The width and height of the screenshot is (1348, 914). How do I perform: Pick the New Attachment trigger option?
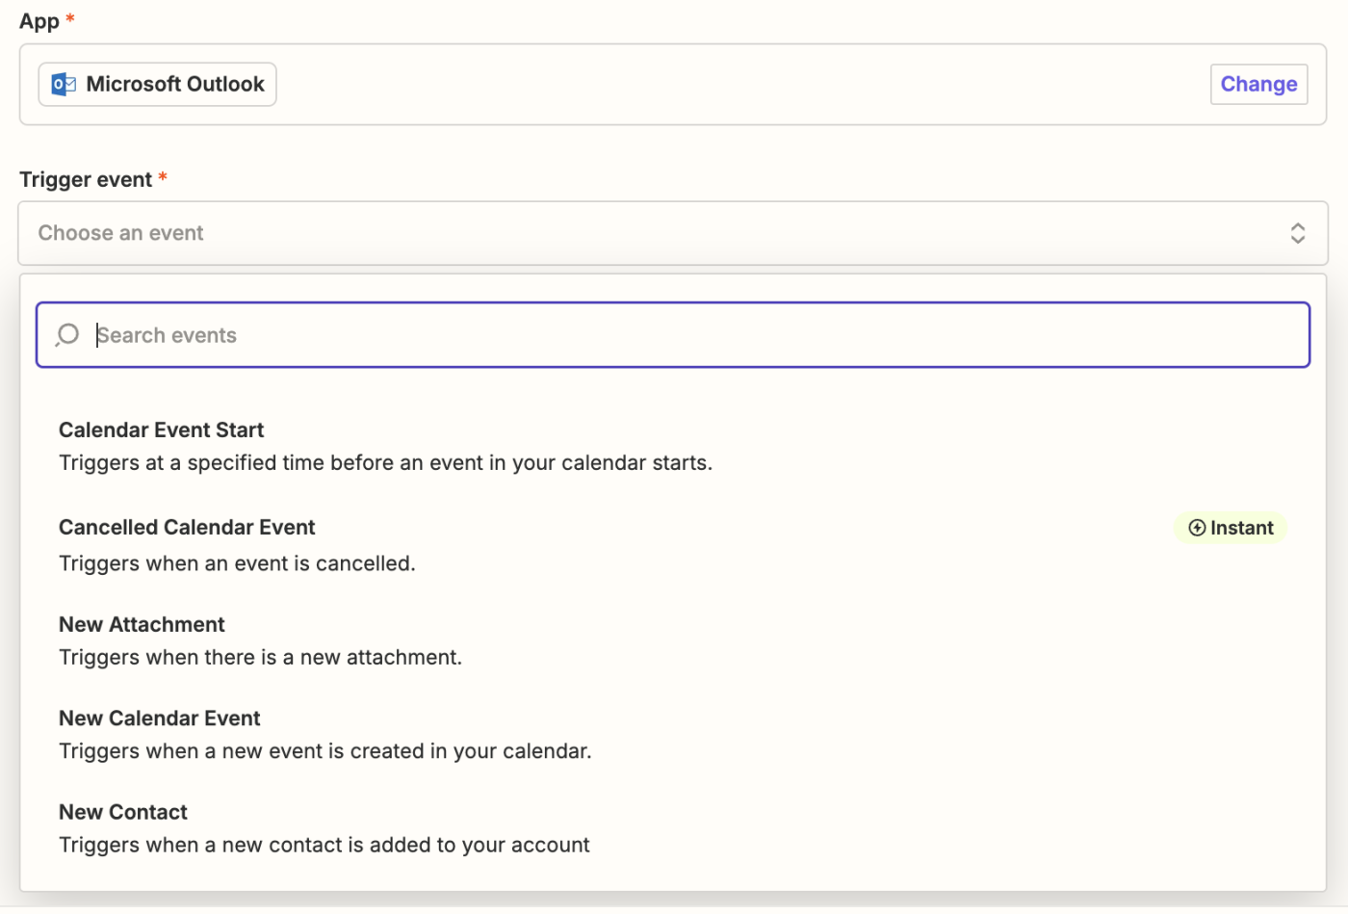(142, 625)
